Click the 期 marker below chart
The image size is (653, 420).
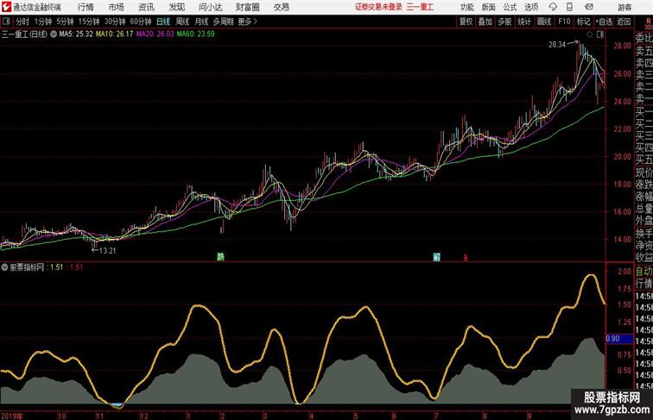(436, 257)
